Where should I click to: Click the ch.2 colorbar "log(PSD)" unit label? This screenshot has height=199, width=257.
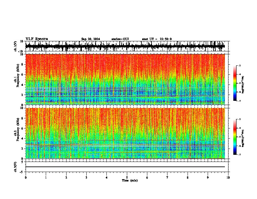(x=243, y=138)
